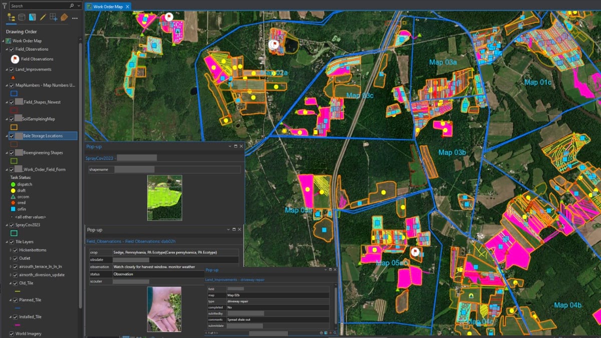Click Field_Observations dab02h title link
601x338 pixels.
[131, 241]
